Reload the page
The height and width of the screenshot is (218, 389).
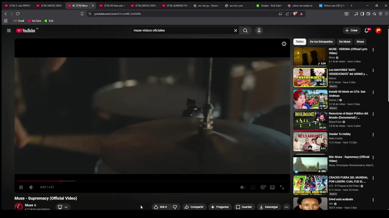18,14
